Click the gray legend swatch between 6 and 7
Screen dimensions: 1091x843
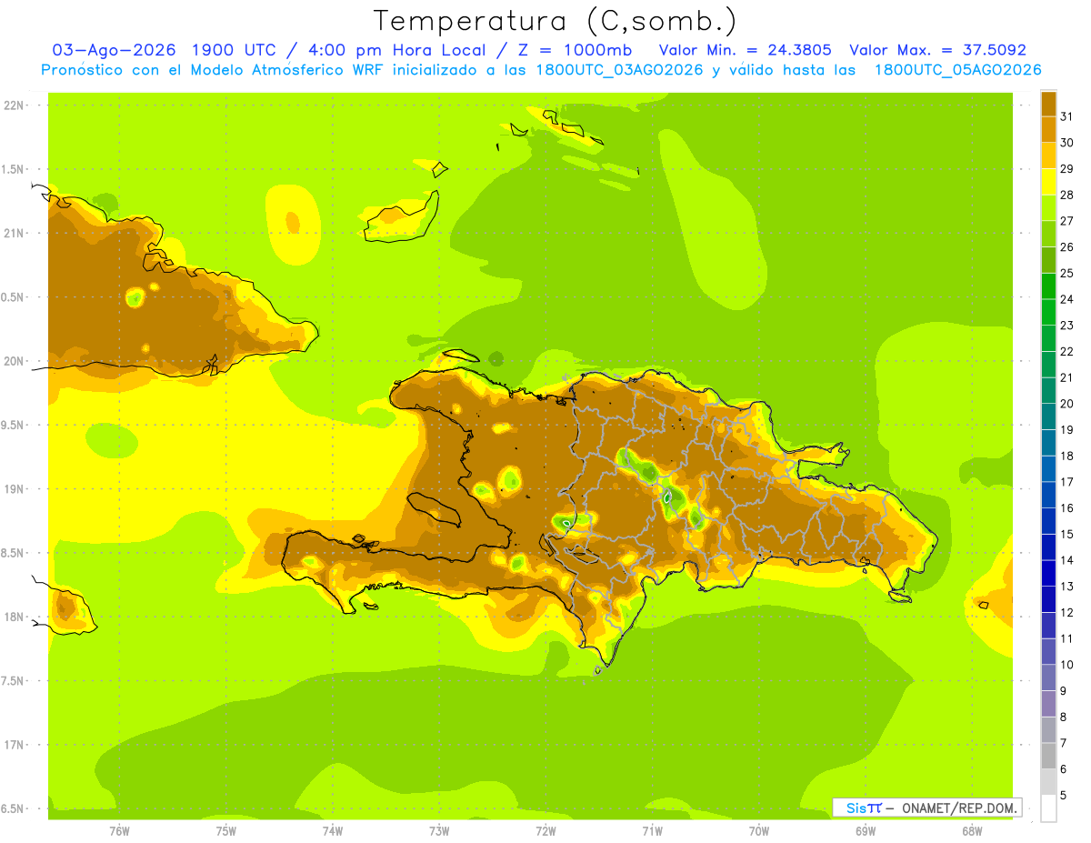[1048, 756]
